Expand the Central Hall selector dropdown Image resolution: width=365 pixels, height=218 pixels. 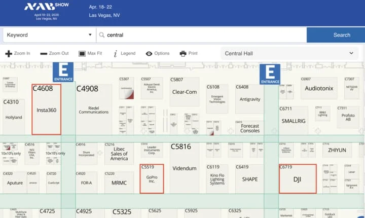click(289, 53)
